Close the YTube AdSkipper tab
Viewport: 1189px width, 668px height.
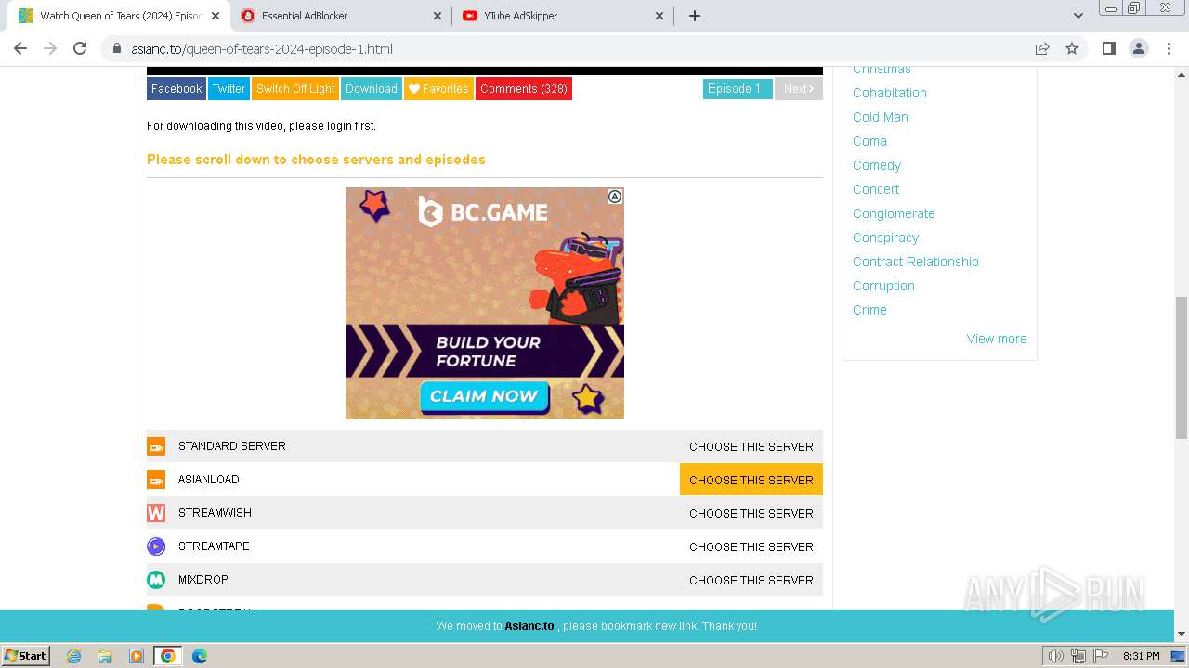[660, 16]
